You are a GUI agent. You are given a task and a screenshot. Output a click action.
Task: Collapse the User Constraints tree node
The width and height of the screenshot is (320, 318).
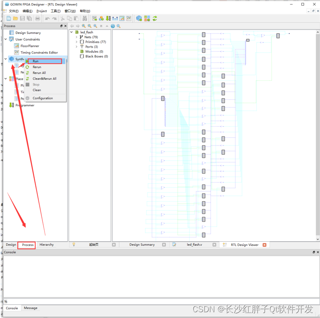tap(6, 39)
